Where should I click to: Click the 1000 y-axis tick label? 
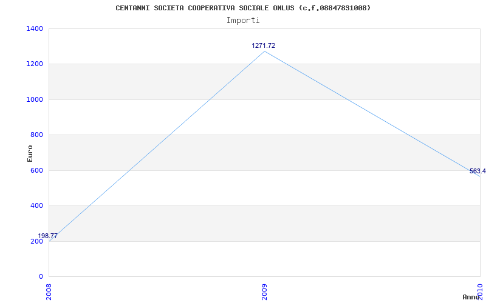[x=35, y=99]
